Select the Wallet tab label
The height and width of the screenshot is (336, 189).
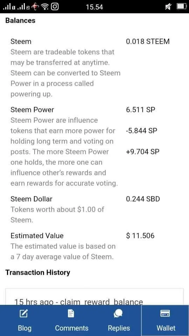coord(166,328)
